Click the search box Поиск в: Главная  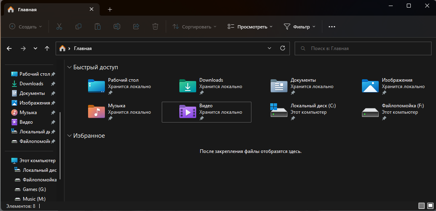pos(363,48)
